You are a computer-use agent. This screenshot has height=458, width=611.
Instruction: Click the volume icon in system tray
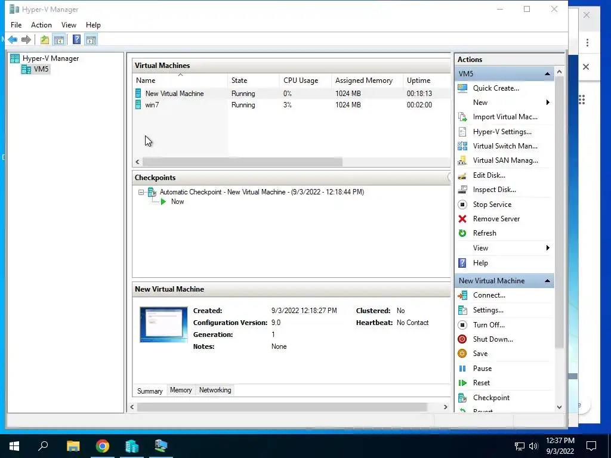coord(533,446)
